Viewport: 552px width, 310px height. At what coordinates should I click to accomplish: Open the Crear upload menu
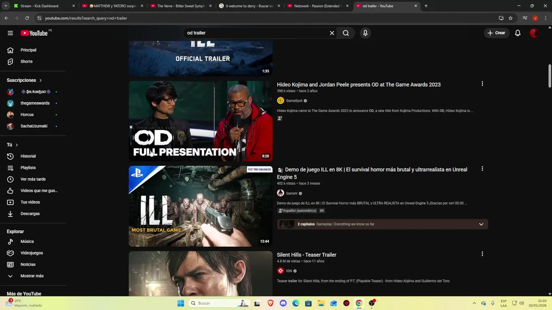coord(496,33)
